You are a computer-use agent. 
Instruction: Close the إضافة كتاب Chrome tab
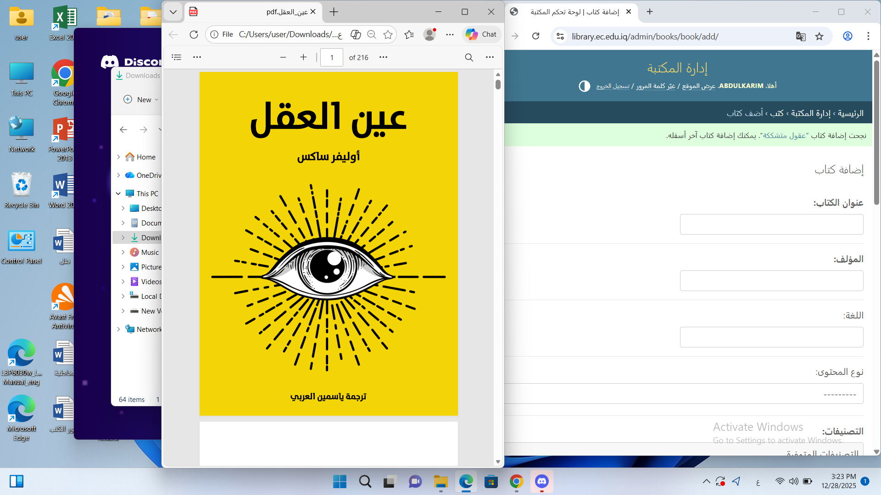(629, 12)
